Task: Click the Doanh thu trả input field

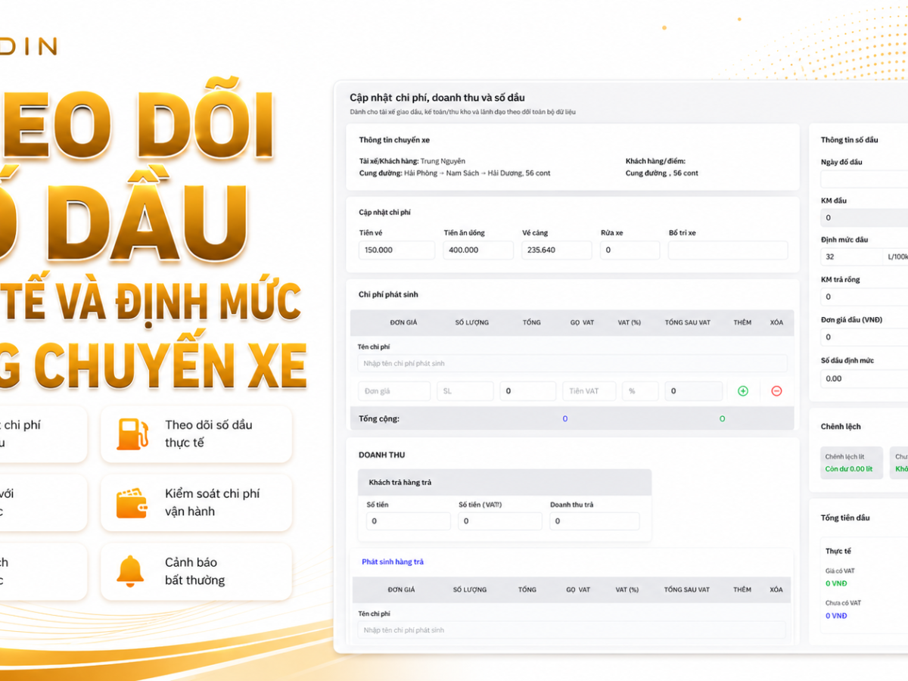Action: pos(595,521)
